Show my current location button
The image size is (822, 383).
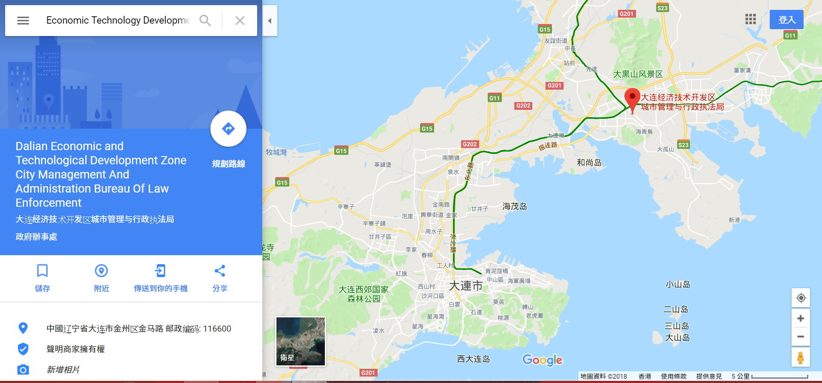pos(801,298)
